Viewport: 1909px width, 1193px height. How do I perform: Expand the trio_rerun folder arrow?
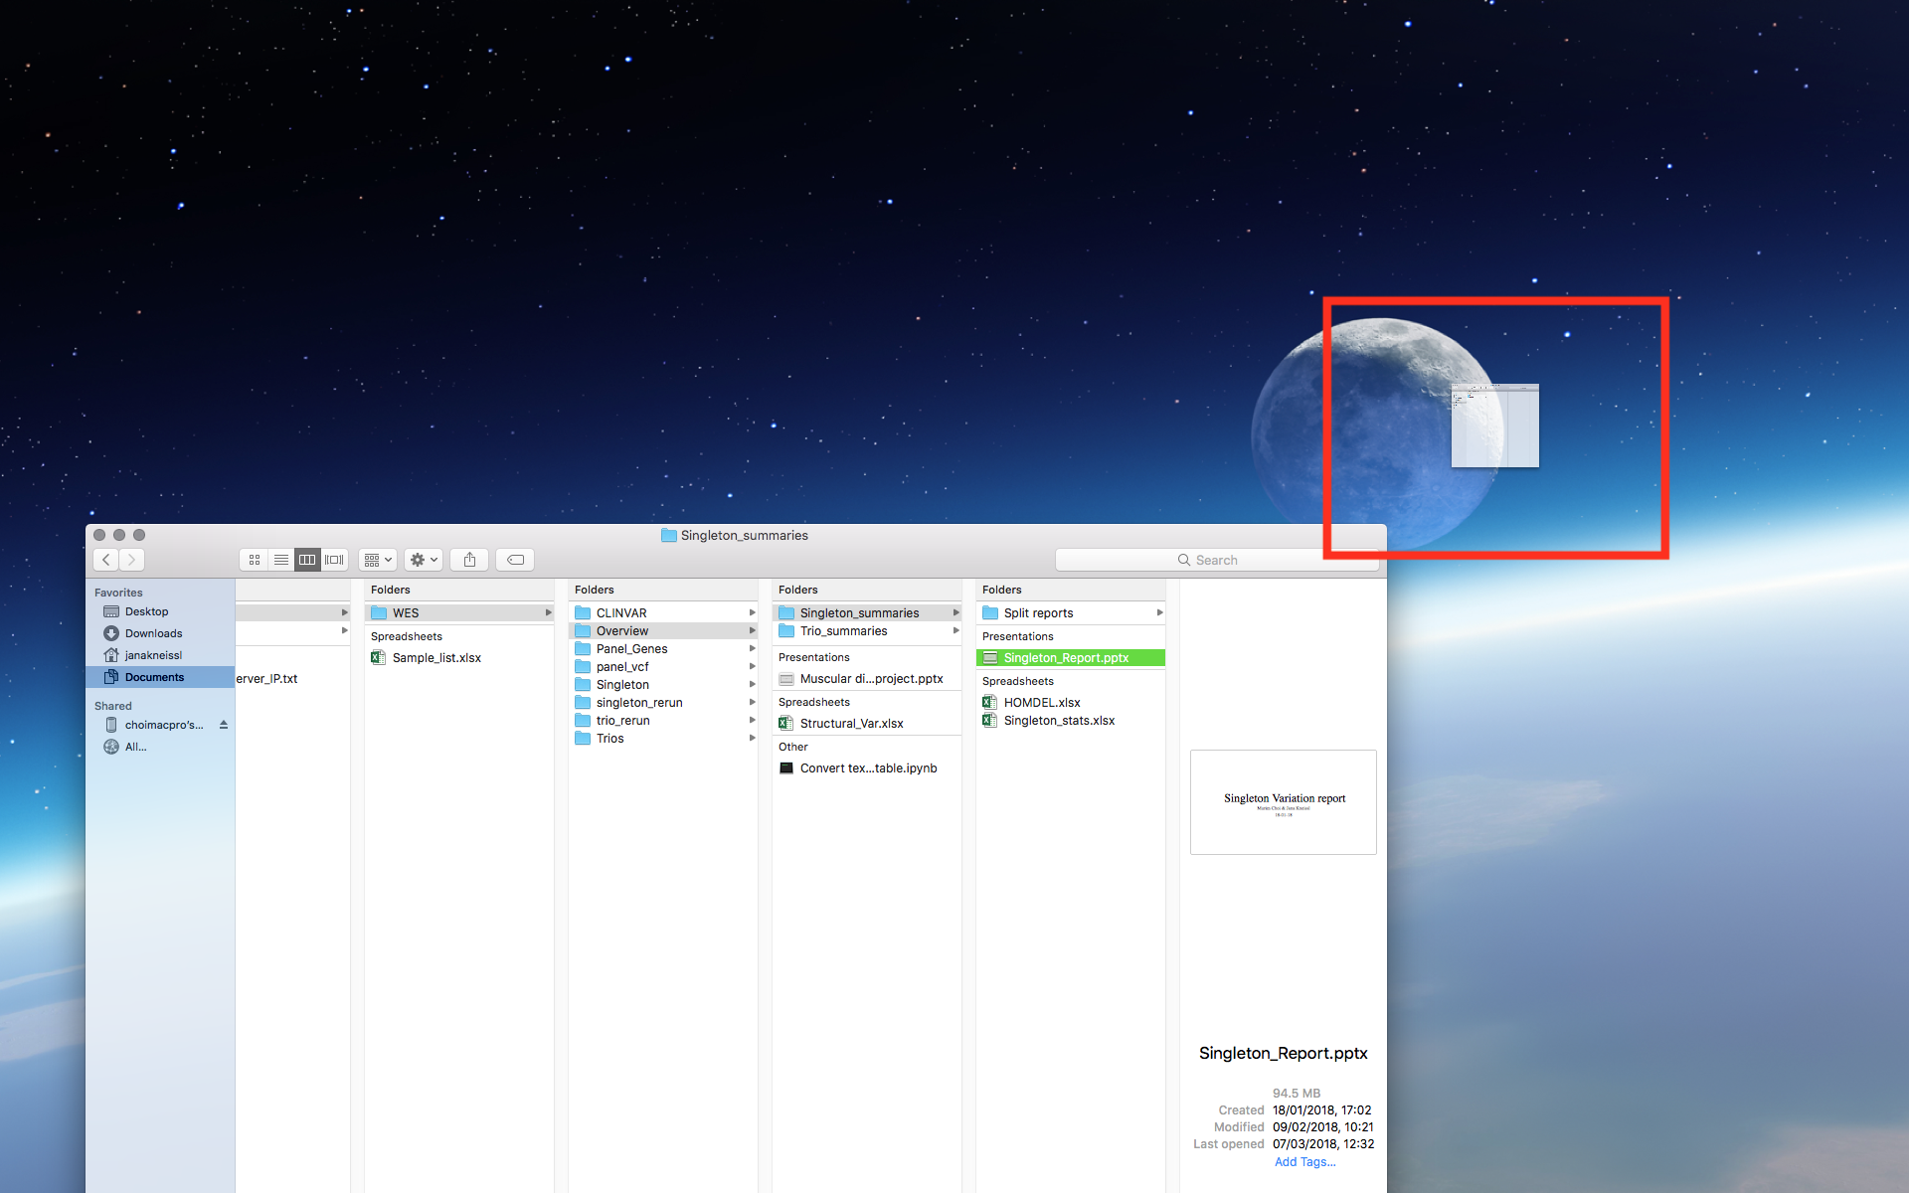click(x=752, y=720)
